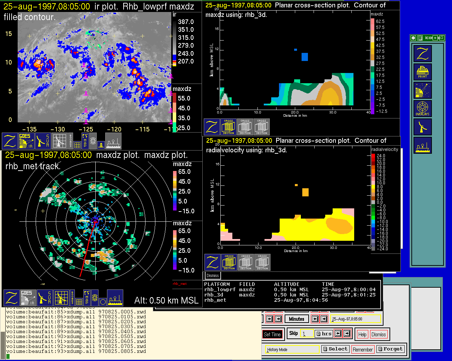The width and height of the screenshot is (452, 361).
Task: Open the hrs unit dropdown next to Skip
Action: point(324,334)
